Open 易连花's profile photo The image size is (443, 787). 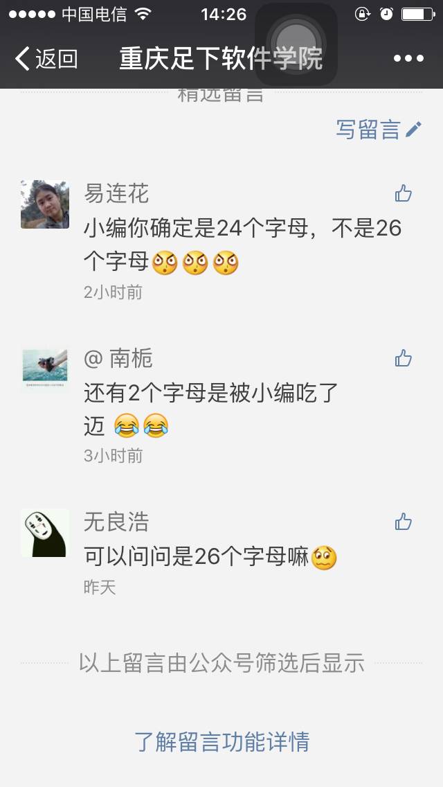pyautogui.click(x=45, y=205)
